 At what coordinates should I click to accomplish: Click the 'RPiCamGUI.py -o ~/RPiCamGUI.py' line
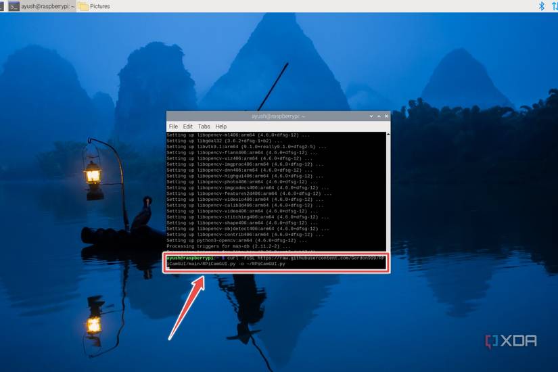click(226, 264)
